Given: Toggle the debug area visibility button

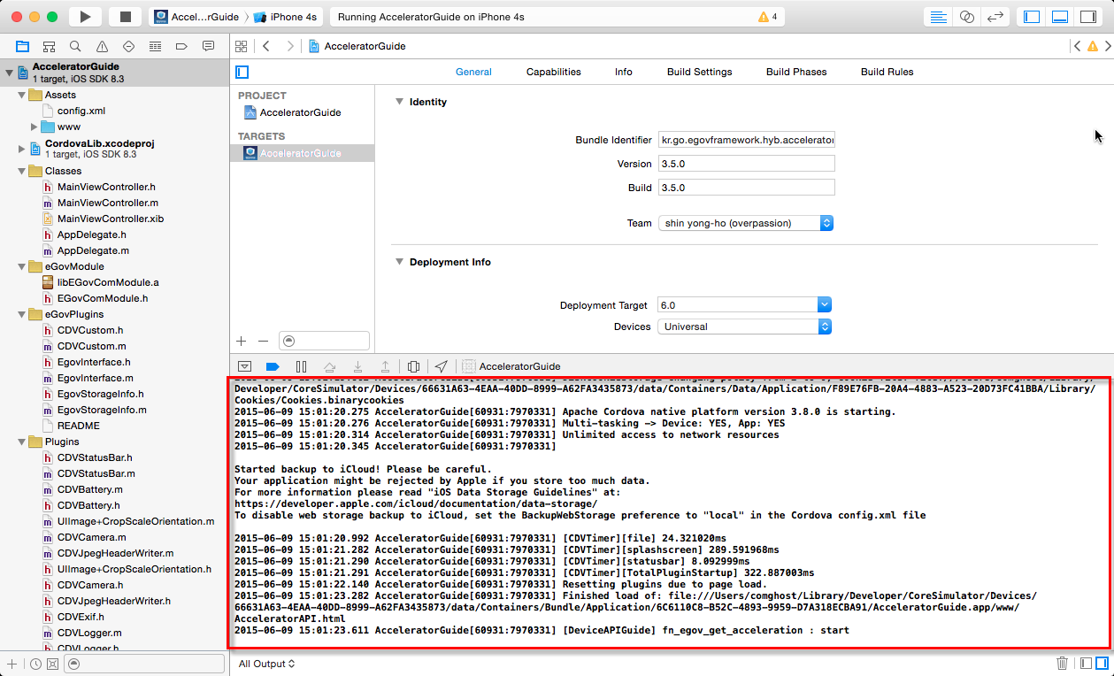Looking at the screenshot, I should 1060,17.
